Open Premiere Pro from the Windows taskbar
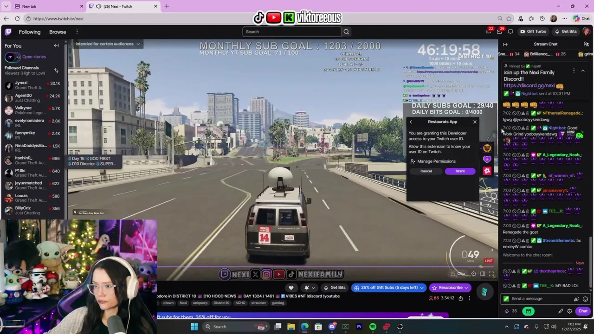 (x=359, y=327)
